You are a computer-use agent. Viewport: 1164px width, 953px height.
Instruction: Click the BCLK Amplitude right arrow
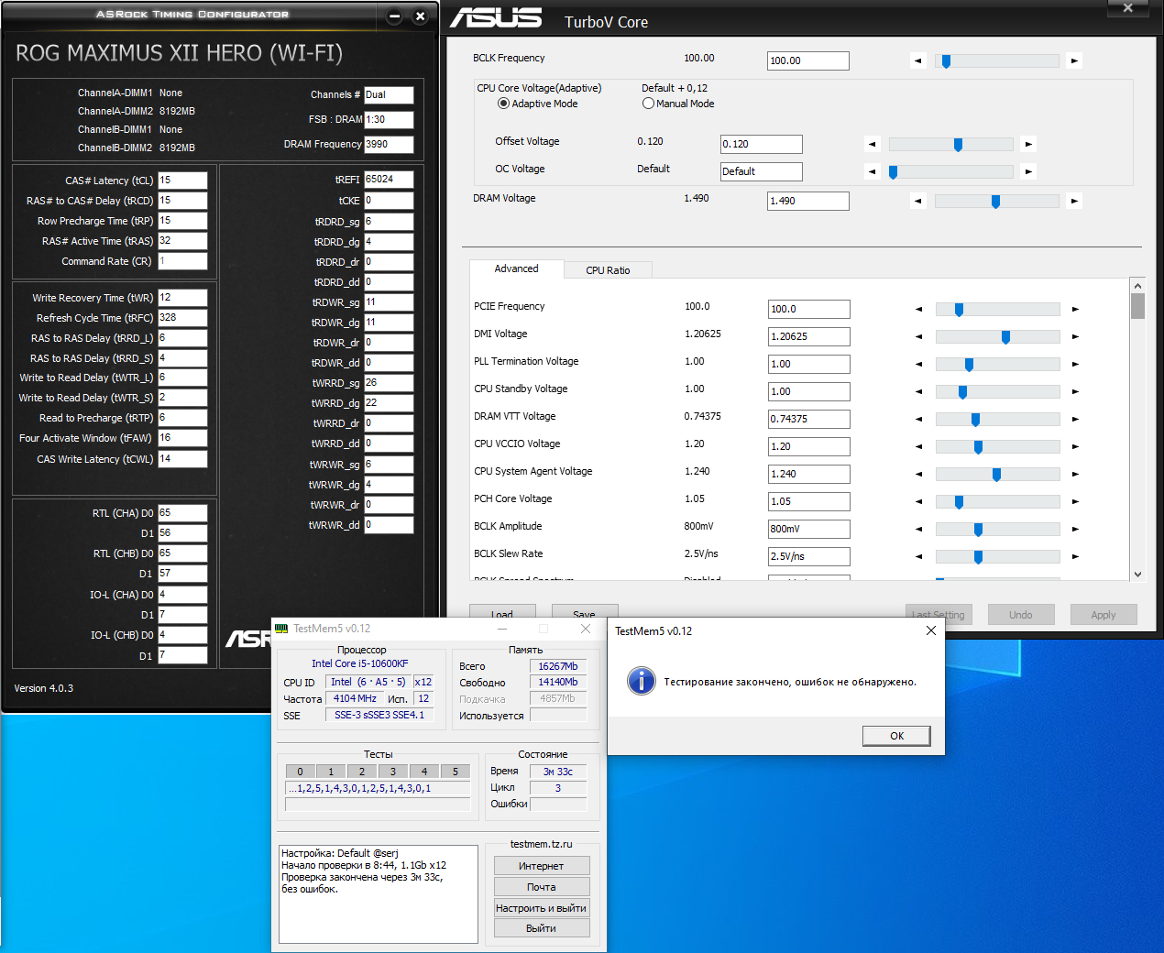click(1075, 530)
